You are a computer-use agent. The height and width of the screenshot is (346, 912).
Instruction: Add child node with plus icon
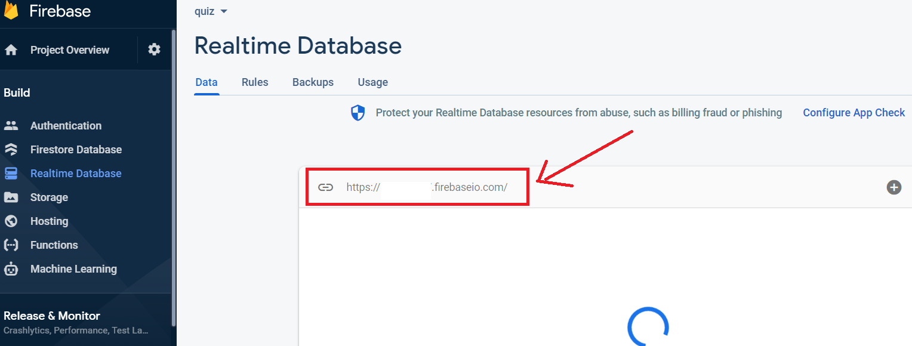tap(893, 187)
